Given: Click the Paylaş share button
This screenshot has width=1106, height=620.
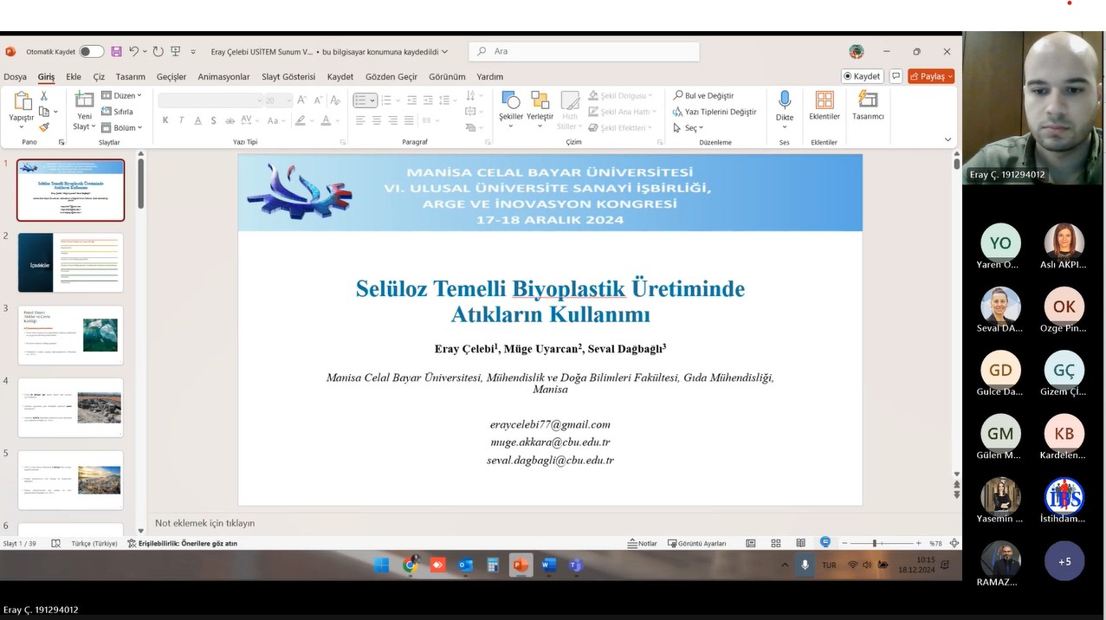Looking at the screenshot, I should [931, 76].
